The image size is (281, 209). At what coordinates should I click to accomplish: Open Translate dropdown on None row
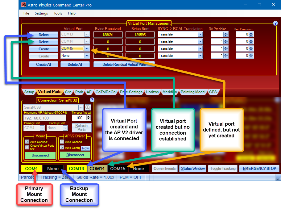coord(200,56)
